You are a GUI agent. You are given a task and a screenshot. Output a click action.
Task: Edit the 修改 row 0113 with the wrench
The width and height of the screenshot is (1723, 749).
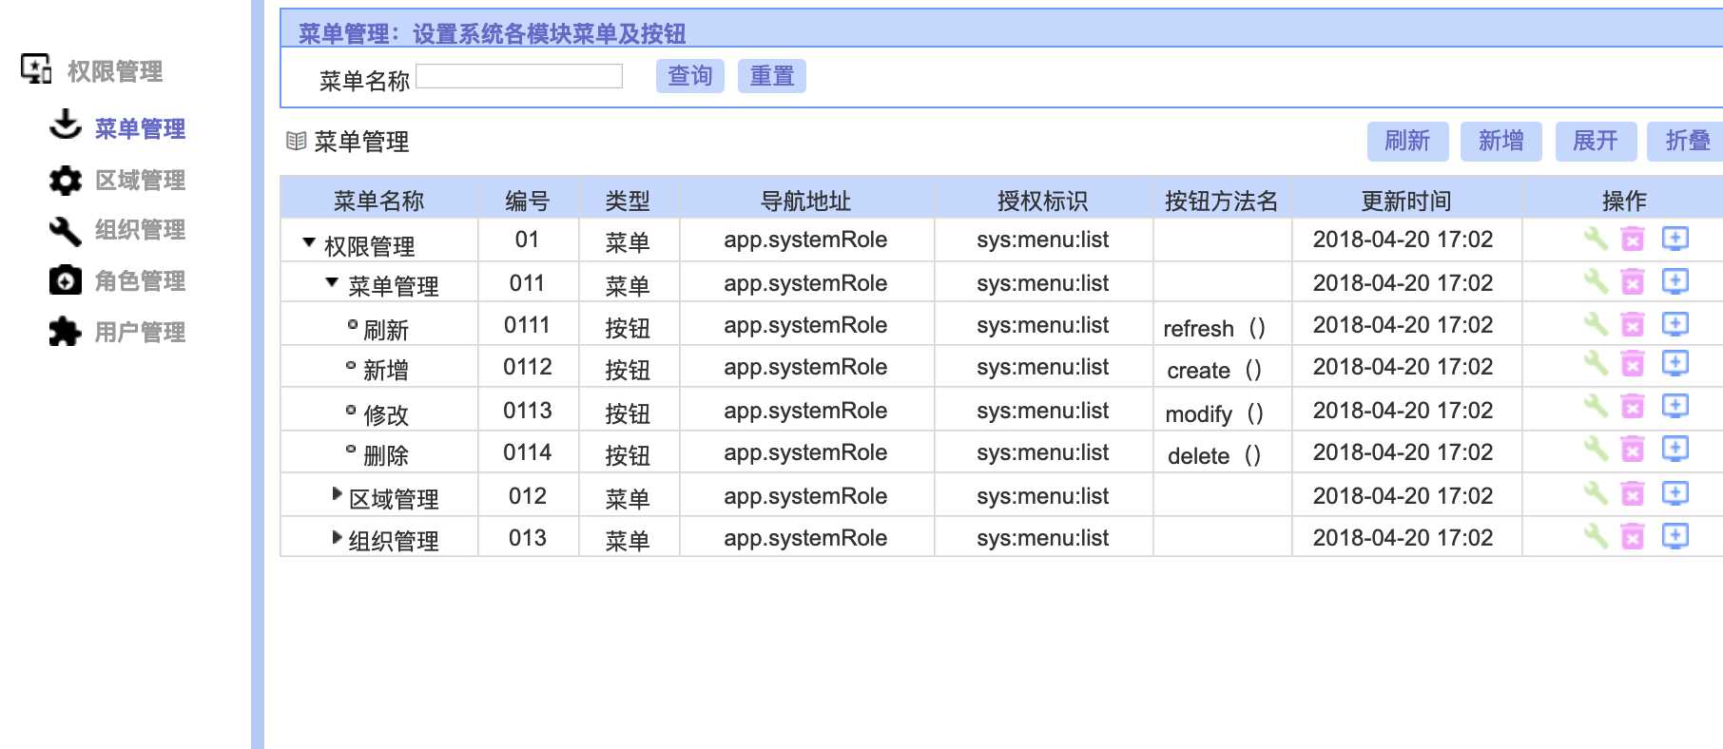[x=1595, y=407]
